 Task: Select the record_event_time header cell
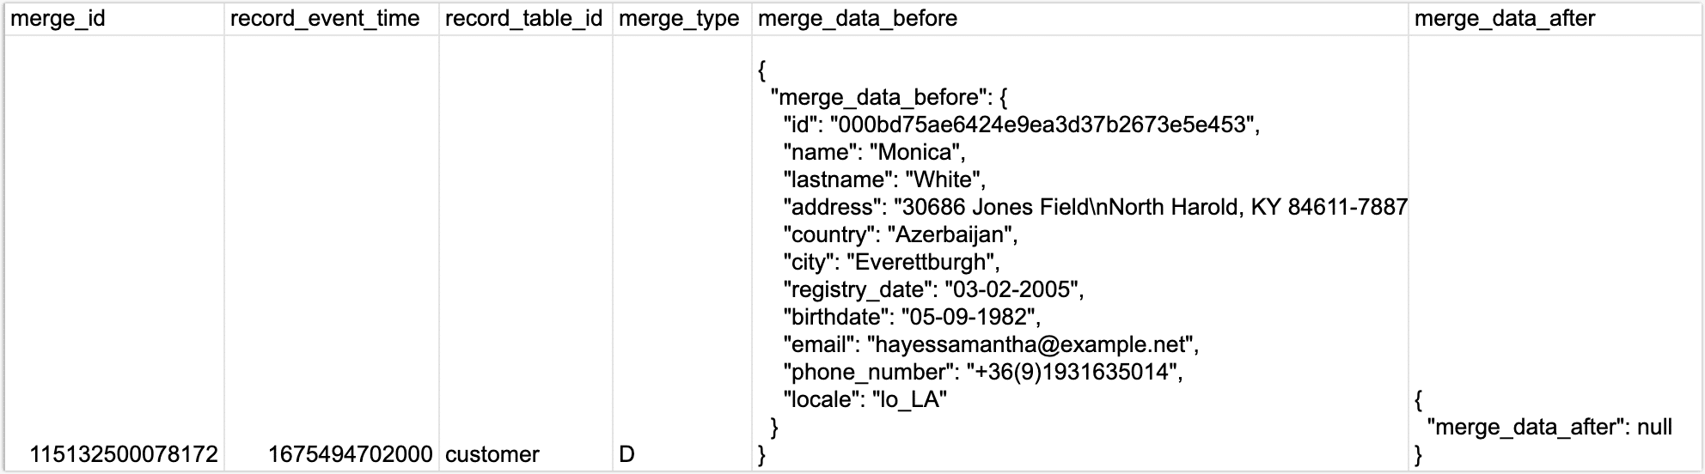(x=325, y=19)
